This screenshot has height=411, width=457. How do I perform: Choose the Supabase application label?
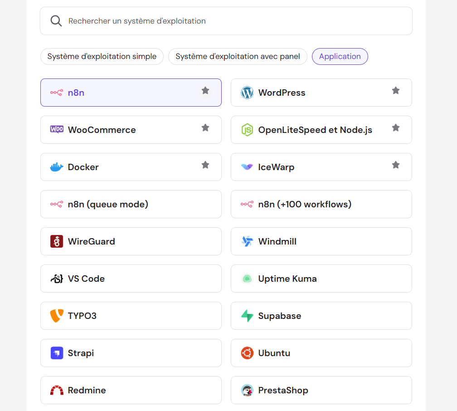[279, 316]
